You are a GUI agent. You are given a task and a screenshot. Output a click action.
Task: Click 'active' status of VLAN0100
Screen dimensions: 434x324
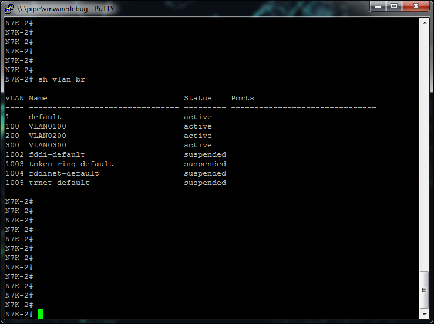pos(198,126)
